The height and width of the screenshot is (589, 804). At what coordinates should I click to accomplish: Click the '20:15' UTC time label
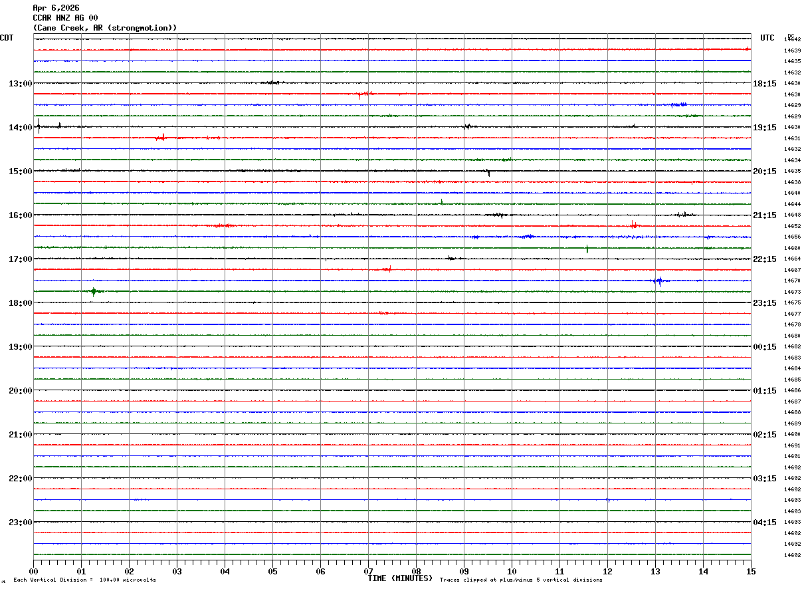pyautogui.click(x=765, y=171)
